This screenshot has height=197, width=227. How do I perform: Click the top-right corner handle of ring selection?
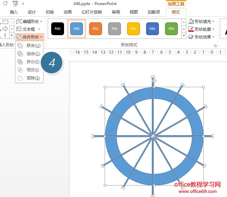203,87
